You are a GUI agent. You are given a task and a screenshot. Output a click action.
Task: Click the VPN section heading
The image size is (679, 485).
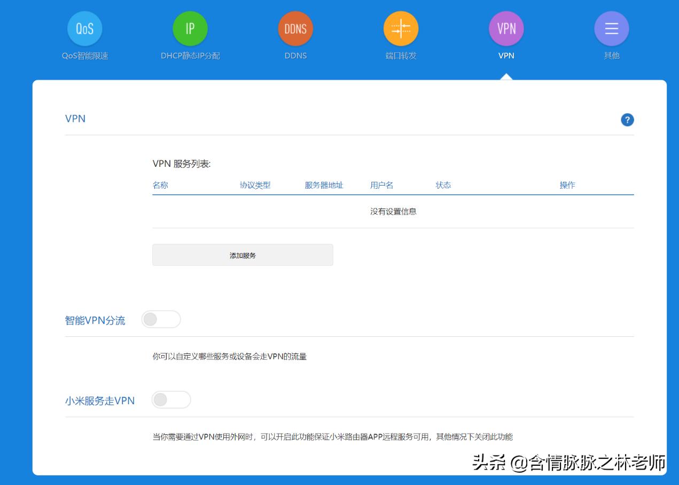75,119
